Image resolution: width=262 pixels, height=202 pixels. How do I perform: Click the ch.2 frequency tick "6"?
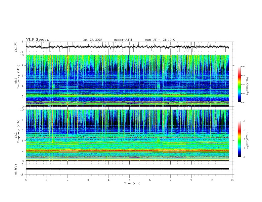point(23,130)
